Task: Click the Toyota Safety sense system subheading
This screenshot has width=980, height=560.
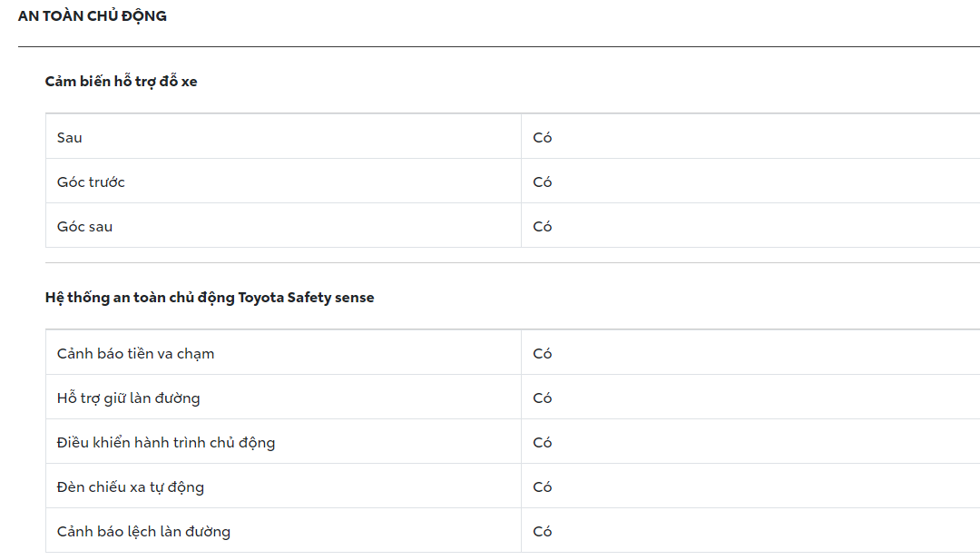Action: (210, 298)
